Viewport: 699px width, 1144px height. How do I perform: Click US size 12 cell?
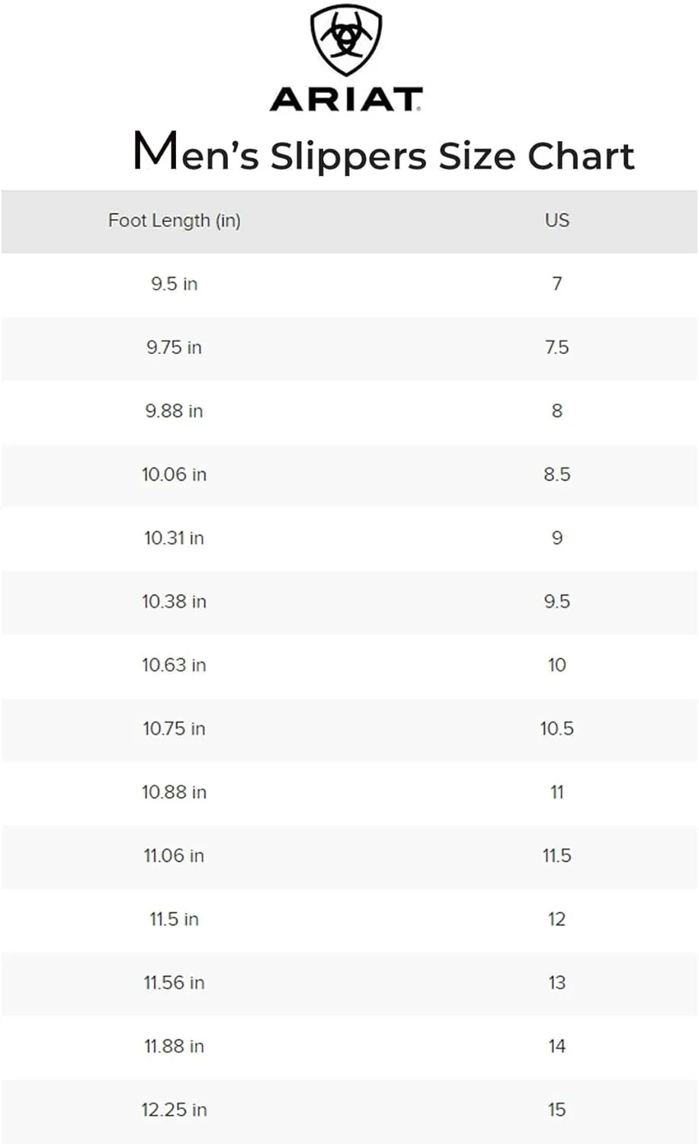click(557, 919)
